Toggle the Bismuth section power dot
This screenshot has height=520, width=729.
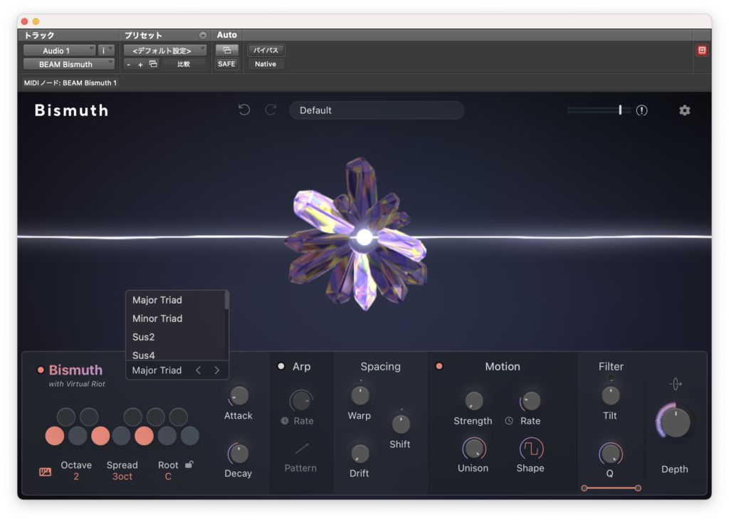click(x=41, y=370)
